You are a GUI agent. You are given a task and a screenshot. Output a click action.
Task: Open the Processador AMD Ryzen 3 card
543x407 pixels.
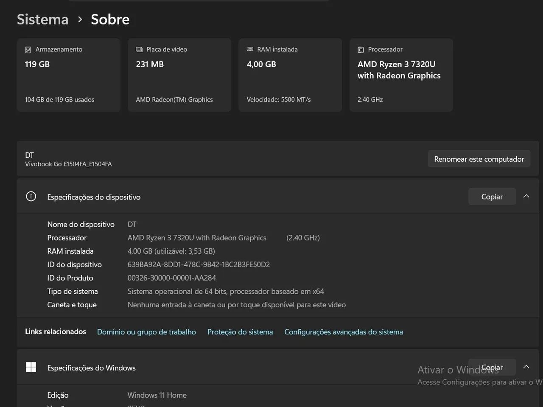click(x=401, y=75)
